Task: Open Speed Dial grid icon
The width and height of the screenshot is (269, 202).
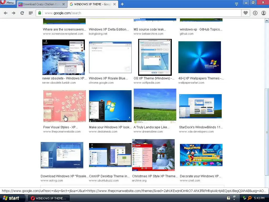Action: [x=30, y=13]
